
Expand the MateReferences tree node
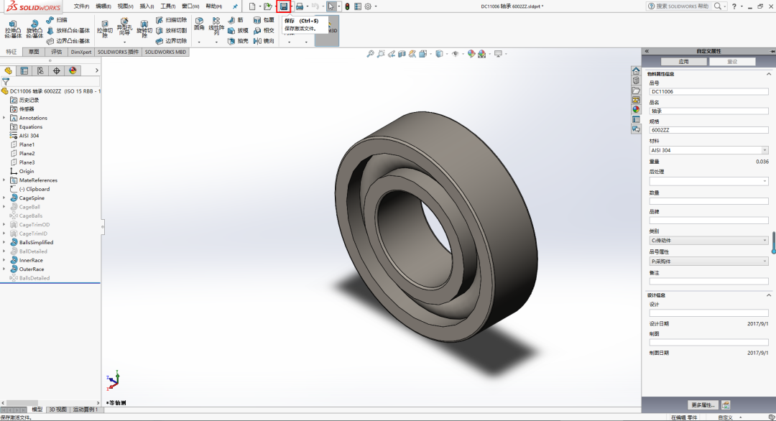tap(4, 180)
